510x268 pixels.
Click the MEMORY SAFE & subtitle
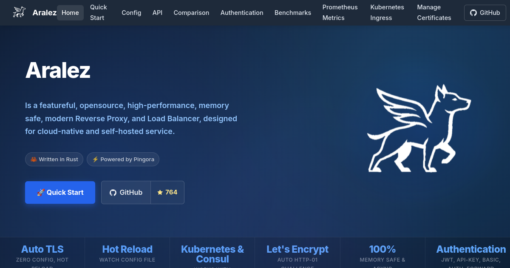click(382, 259)
